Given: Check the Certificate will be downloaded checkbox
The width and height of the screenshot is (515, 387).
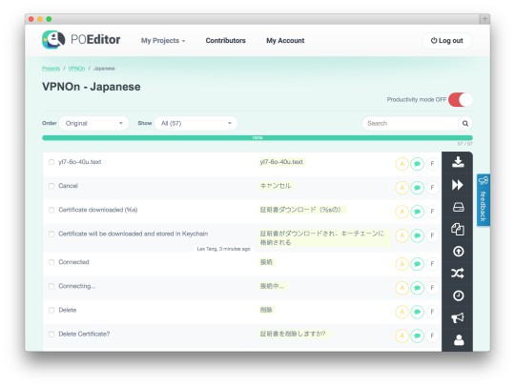Looking at the screenshot, I should [x=51, y=234].
